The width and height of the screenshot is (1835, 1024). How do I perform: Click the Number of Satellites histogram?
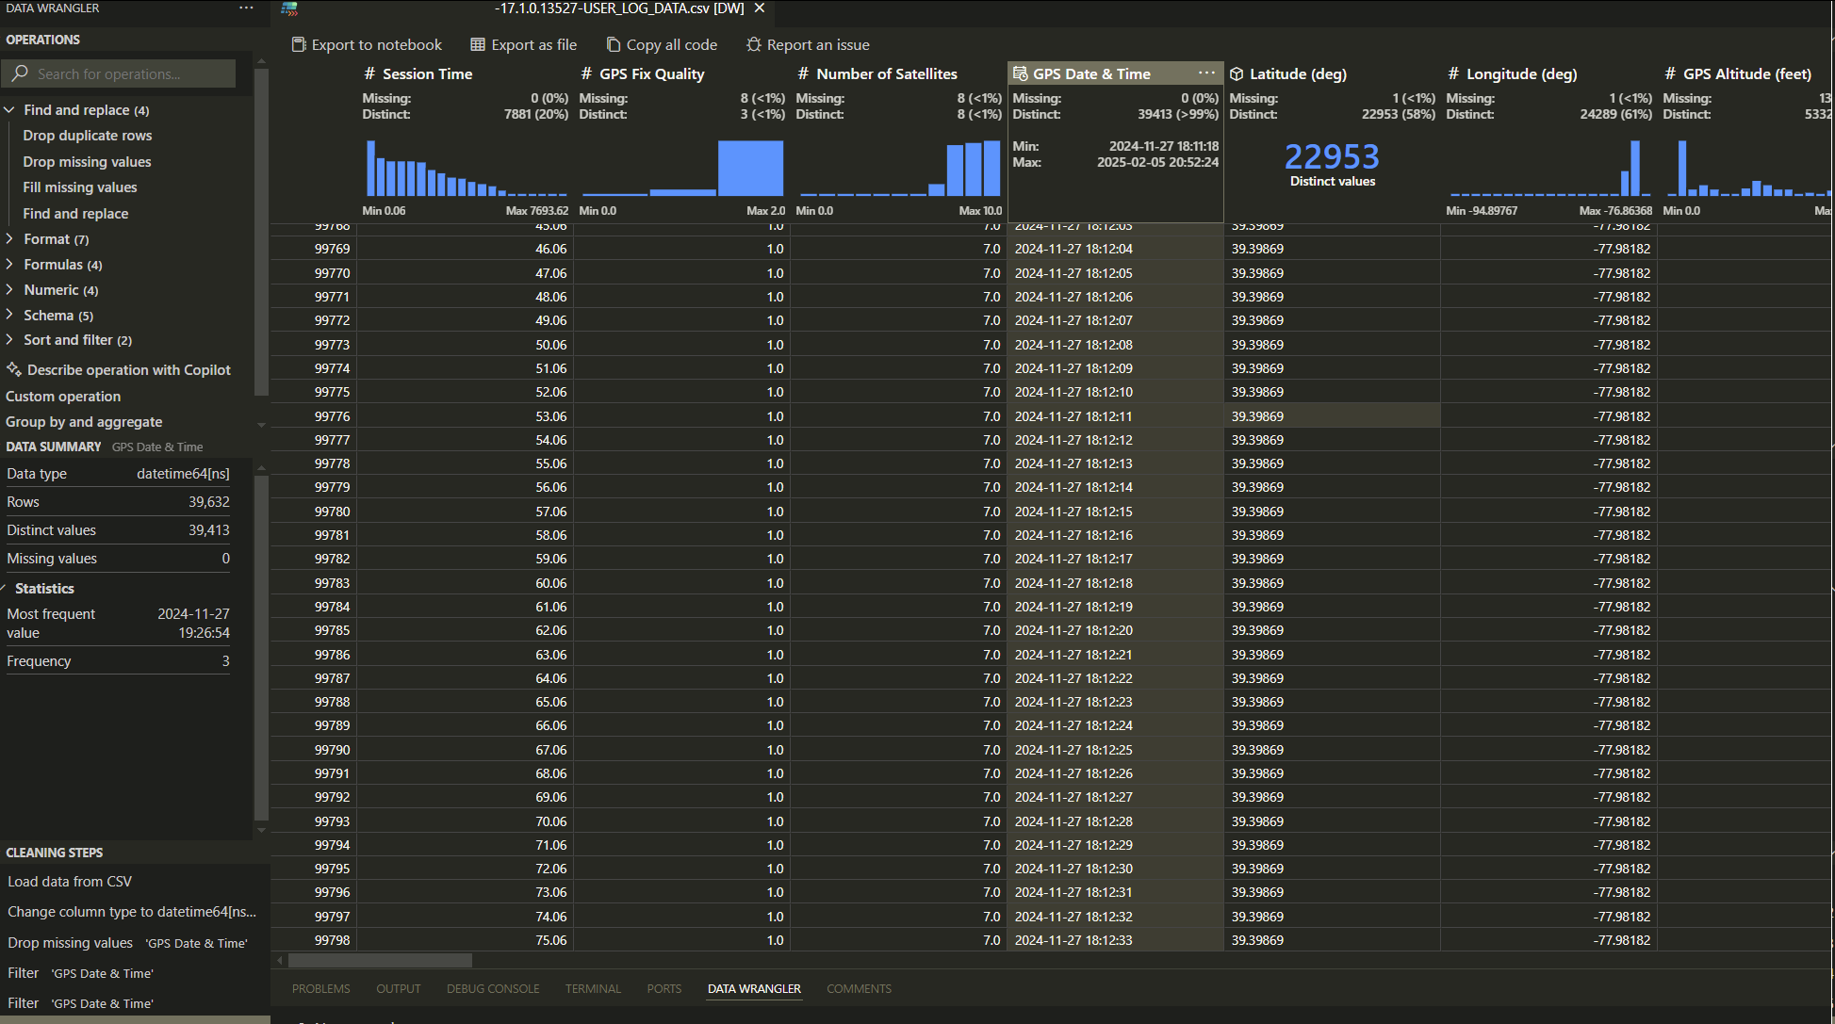point(899,168)
